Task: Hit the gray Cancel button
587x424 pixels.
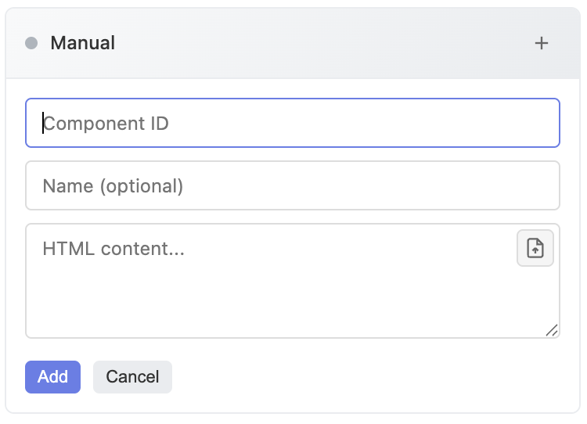Action: point(132,376)
